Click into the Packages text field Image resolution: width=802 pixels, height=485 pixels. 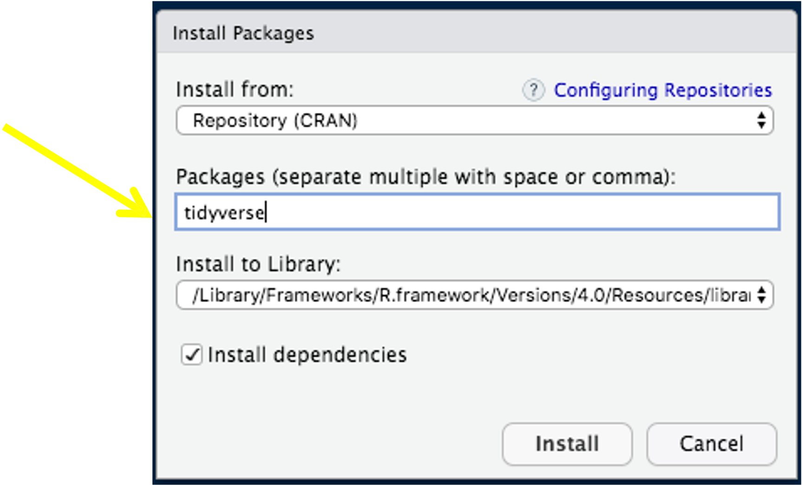(x=477, y=212)
